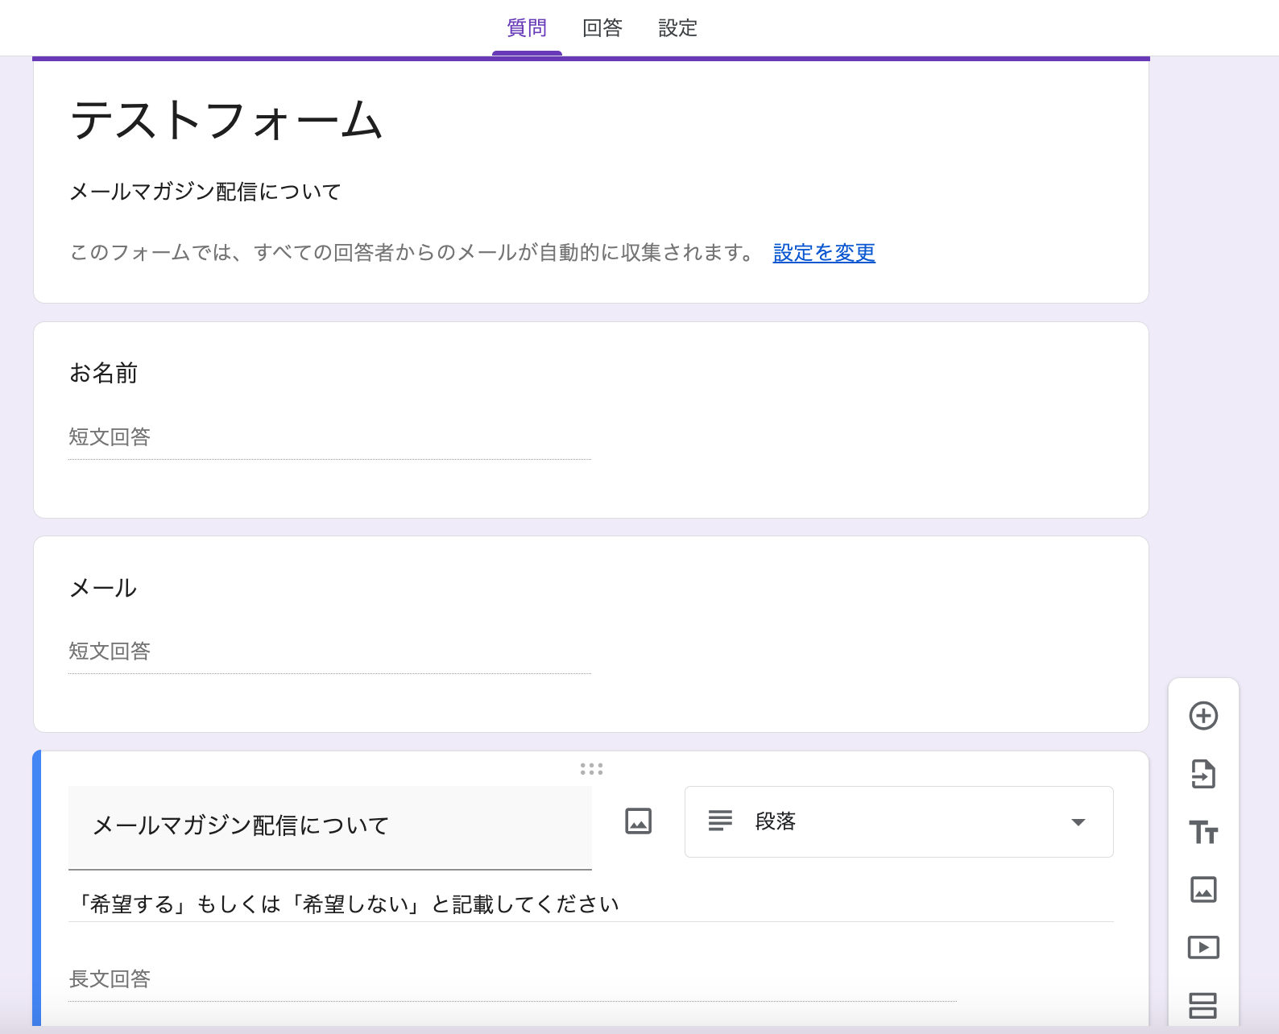
Task: Click the 設定を変更 link
Action: (823, 253)
